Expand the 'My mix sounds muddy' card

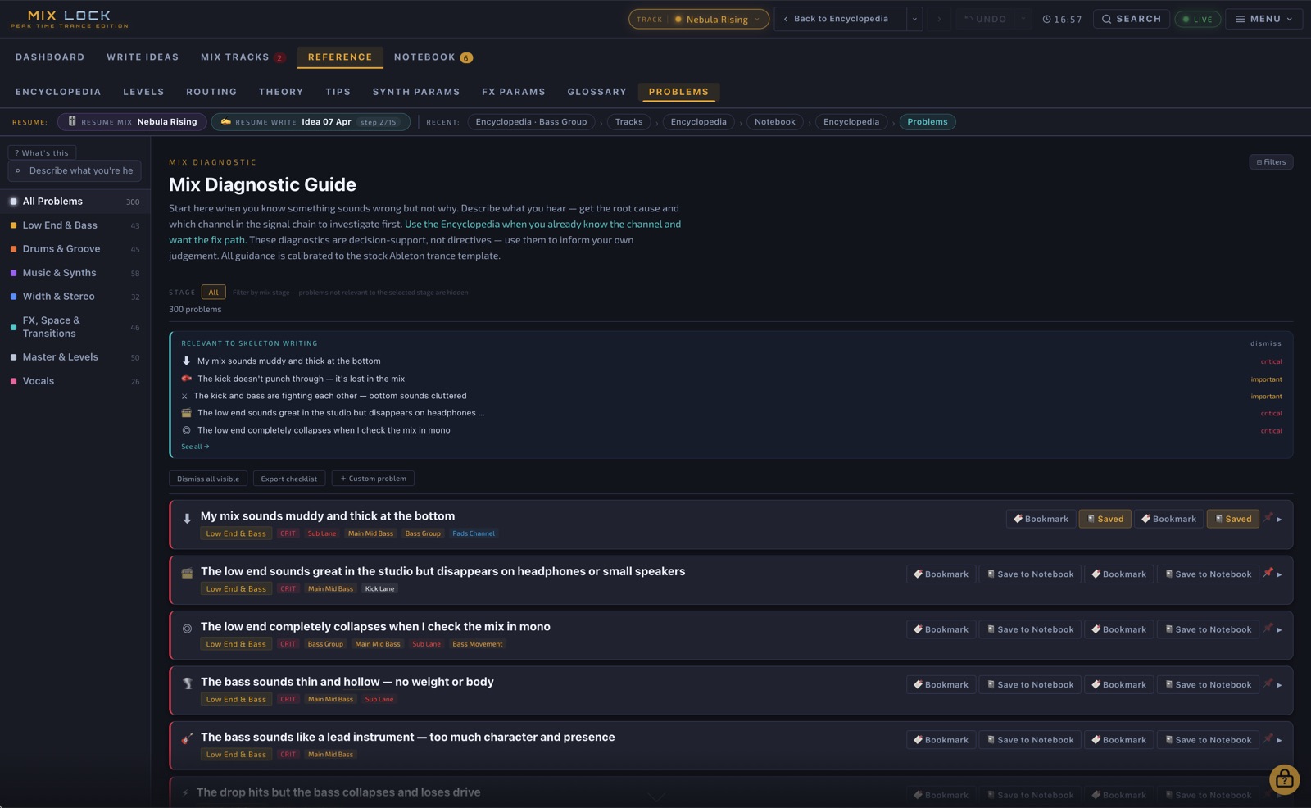[x=1279, y=519]
